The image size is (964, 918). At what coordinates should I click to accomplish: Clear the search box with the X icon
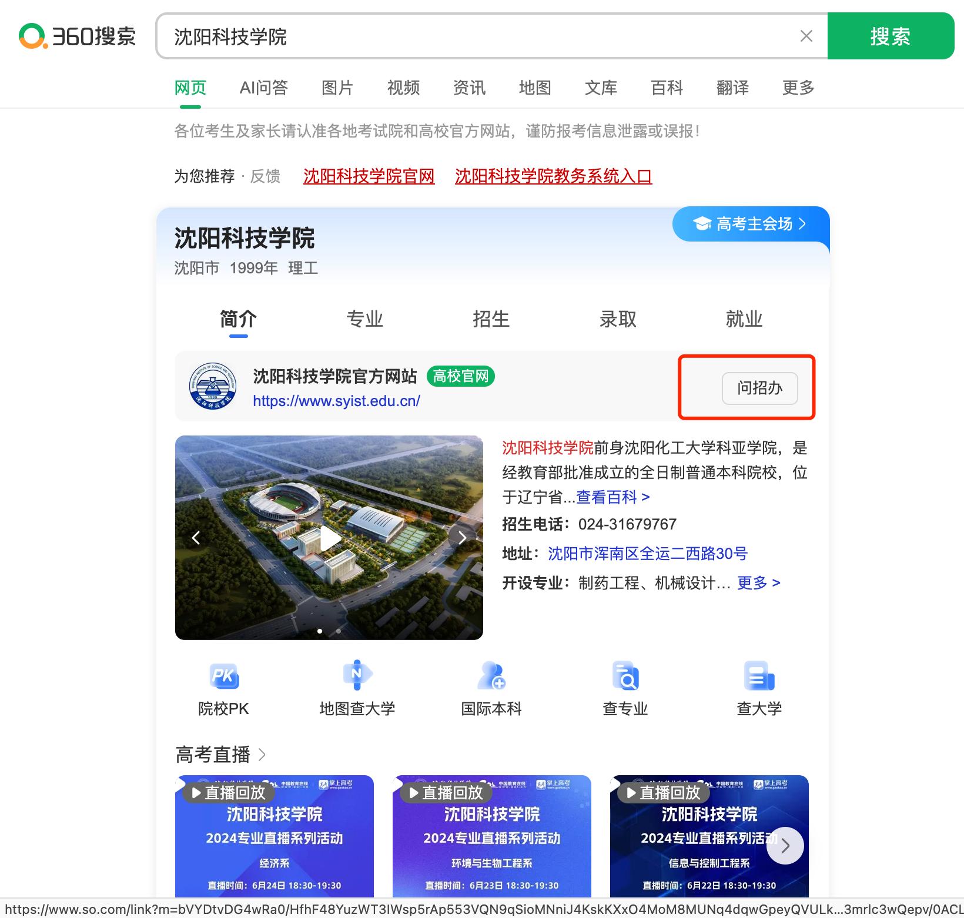pyautogui.click(x=806, y=36)
